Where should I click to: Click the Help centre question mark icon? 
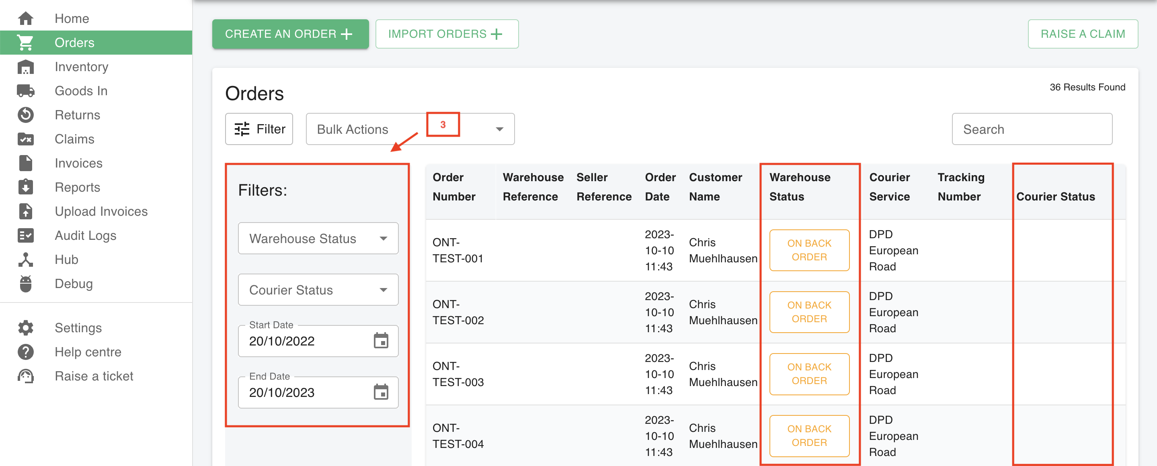(26, 352)
